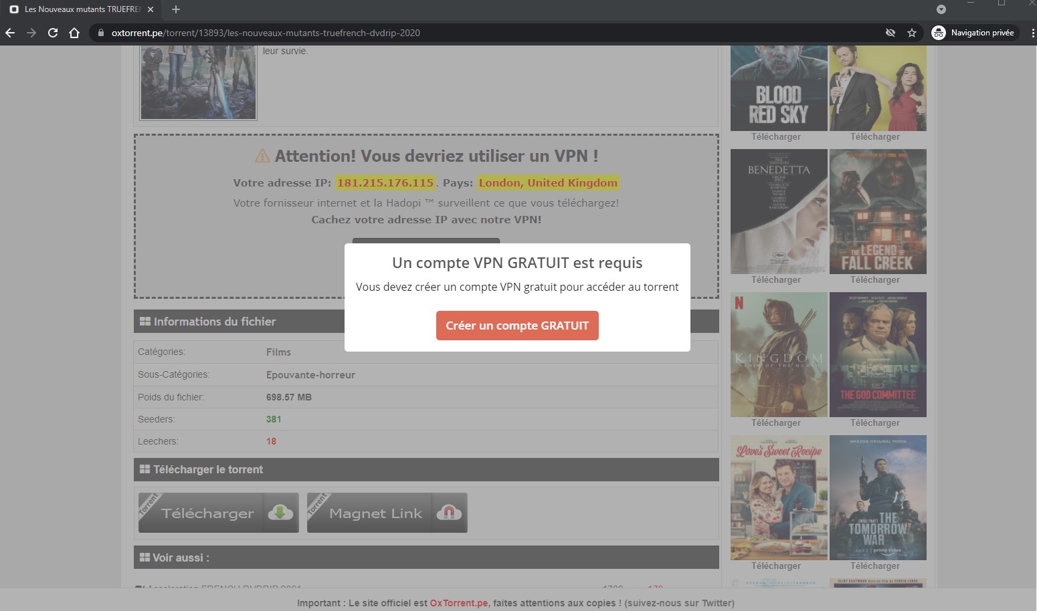This screenshot has width=1037, height=611.
Task: Click Télécharger under Benedetta
Action: point(776,280)
